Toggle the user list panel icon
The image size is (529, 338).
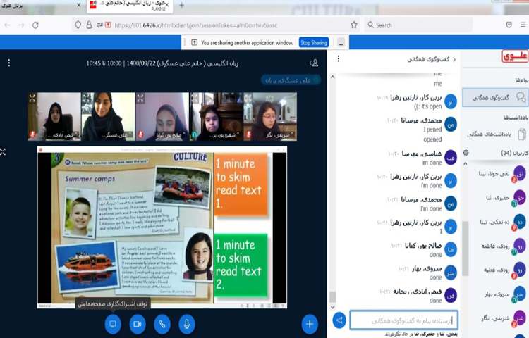tap(314, 63)
